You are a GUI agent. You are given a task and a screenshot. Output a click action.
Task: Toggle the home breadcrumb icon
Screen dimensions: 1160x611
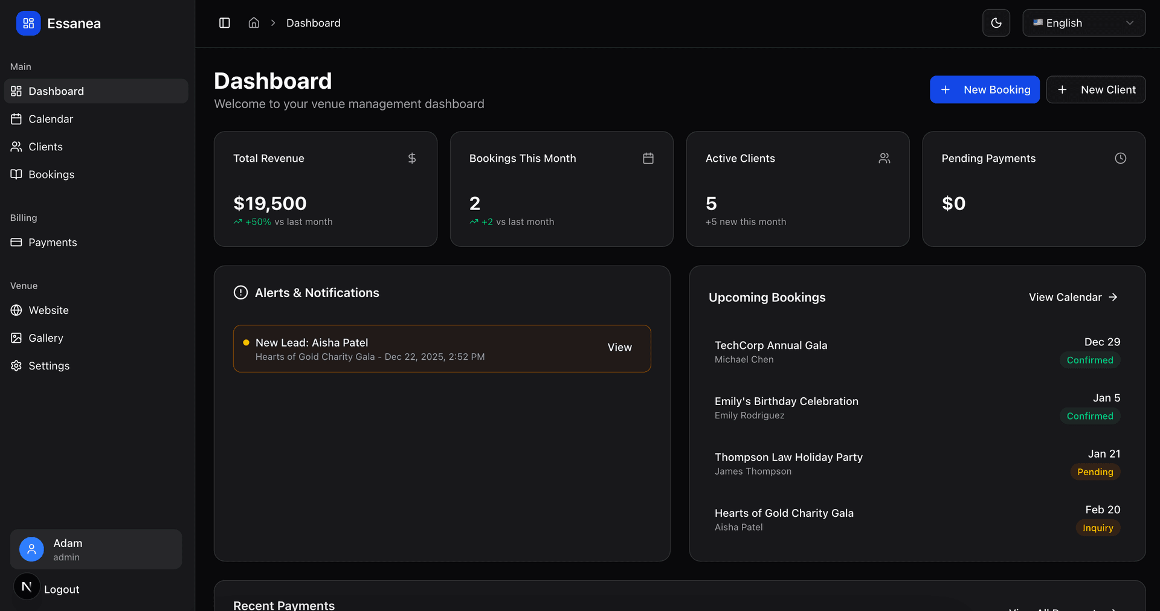[x=254, y=22]
